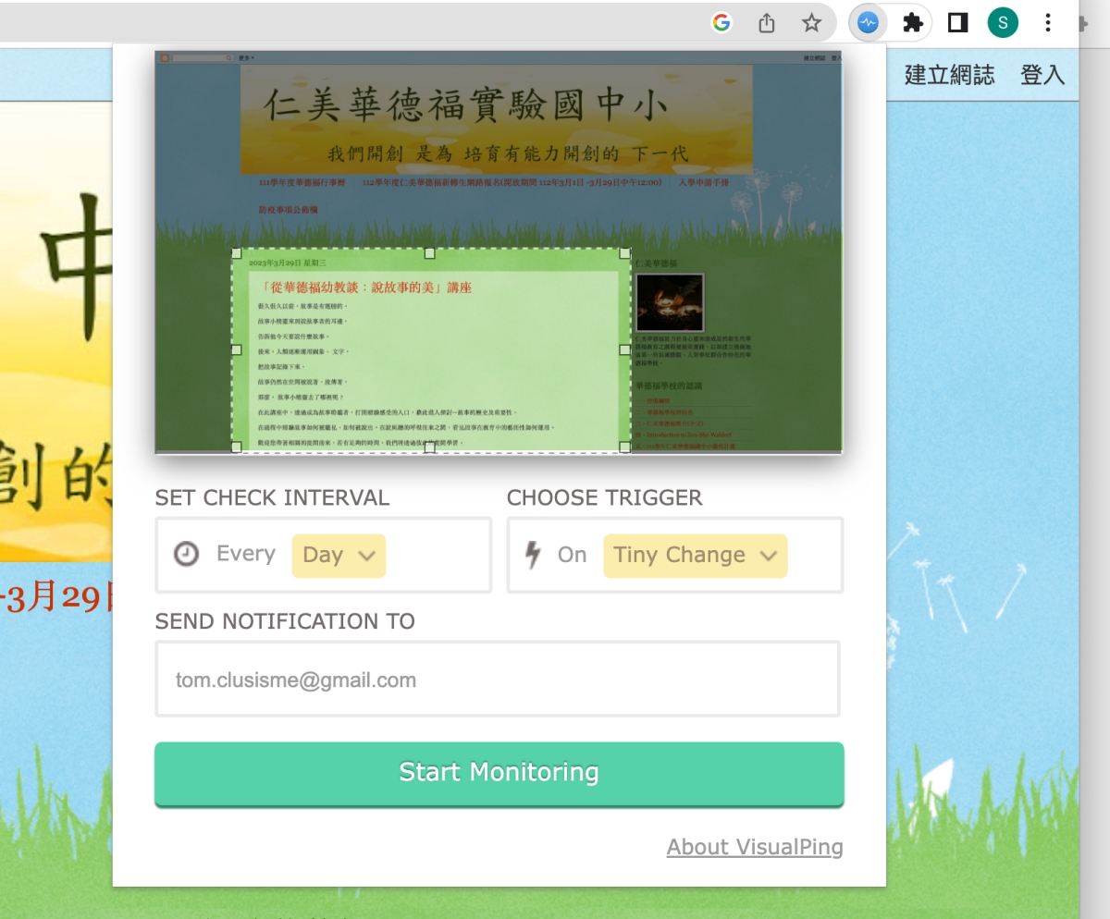Click top-right selection handle in preview

click(625, 252)
